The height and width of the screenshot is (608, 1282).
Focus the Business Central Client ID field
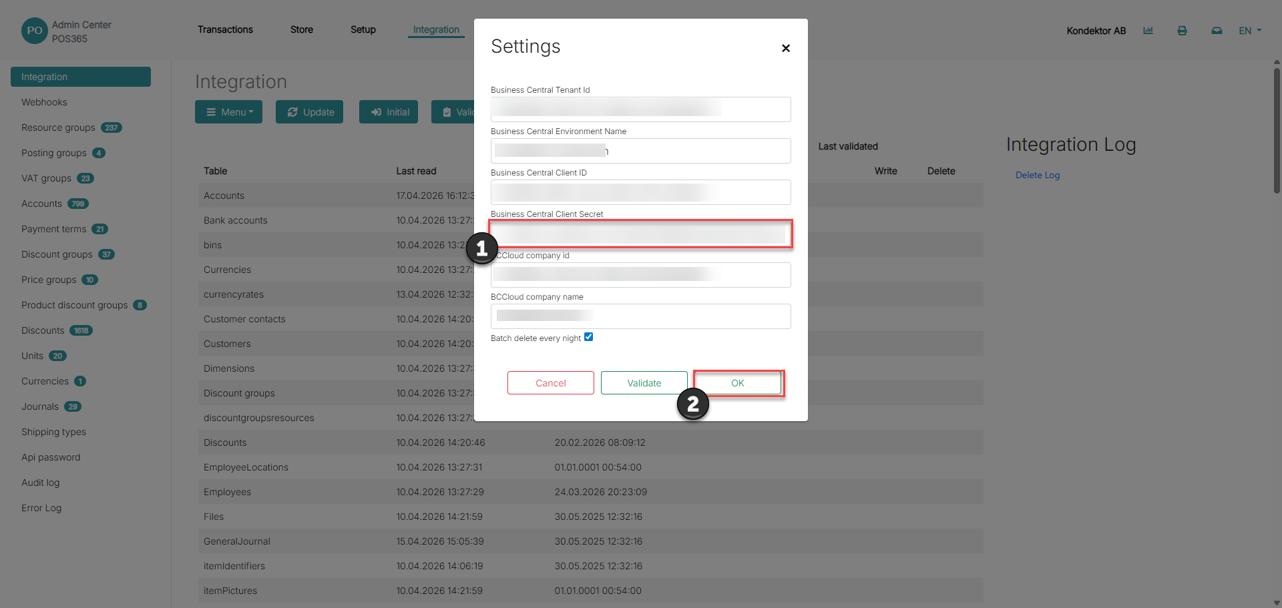(x=641, y=192)
